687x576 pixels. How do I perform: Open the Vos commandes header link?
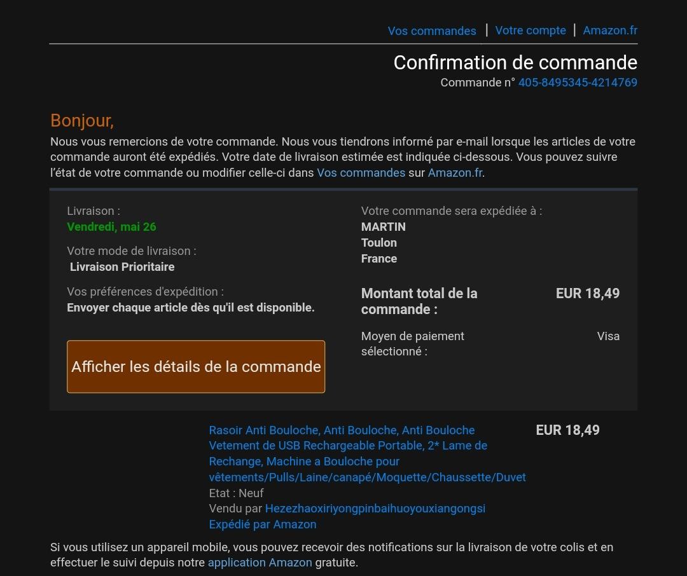(431, 31)
